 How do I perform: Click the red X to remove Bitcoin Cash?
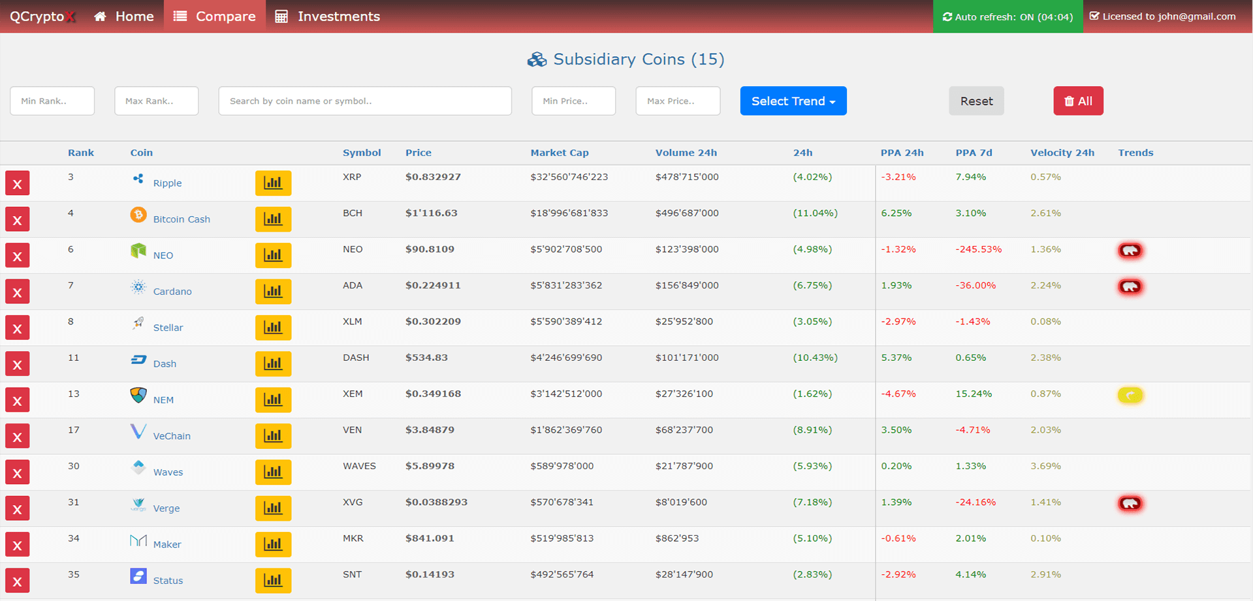[18, 220]
